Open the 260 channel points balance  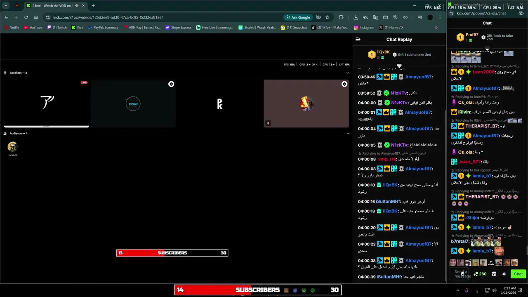(480, 274)
